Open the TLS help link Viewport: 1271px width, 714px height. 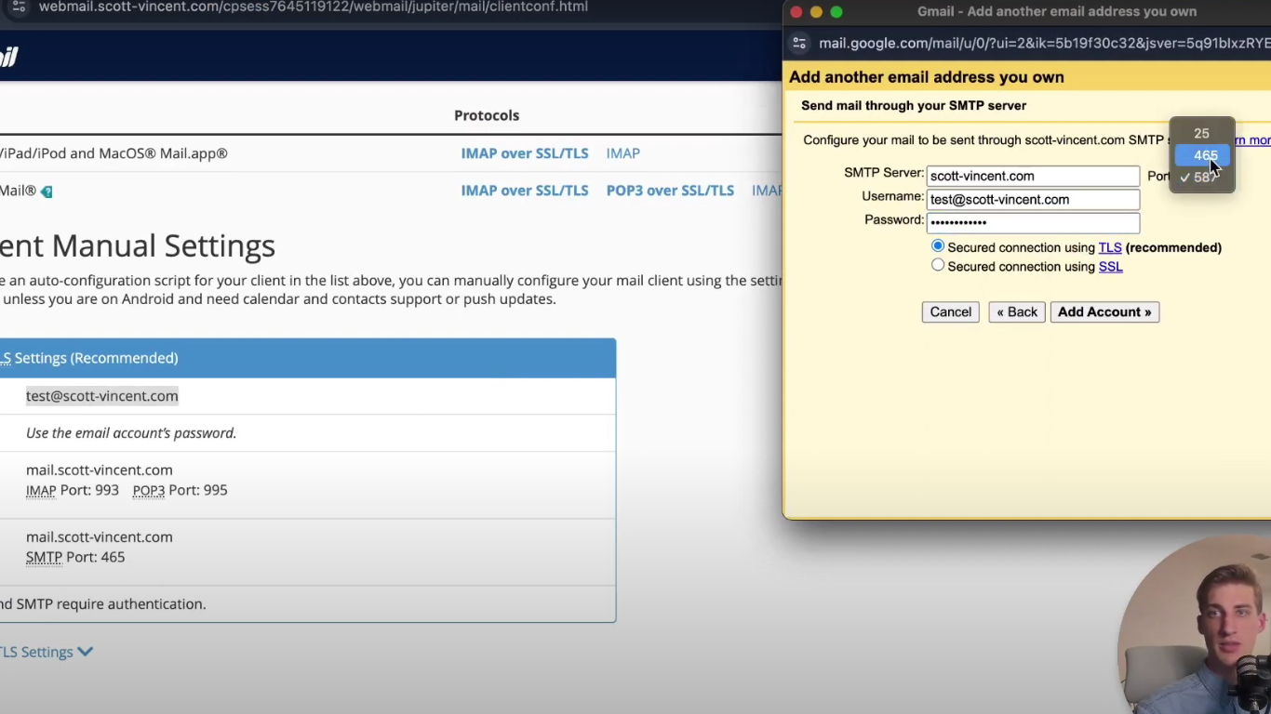(1110, 247)
